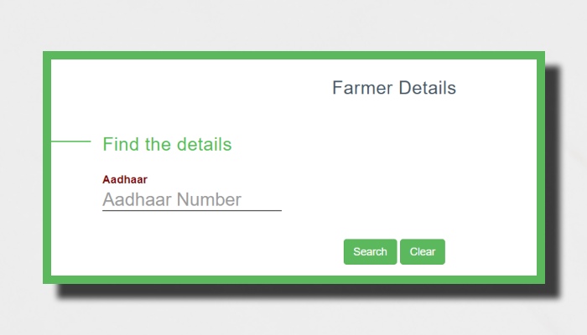587x335 pixels.
Task: Click the word Details in the title
Action: point(427,88)
